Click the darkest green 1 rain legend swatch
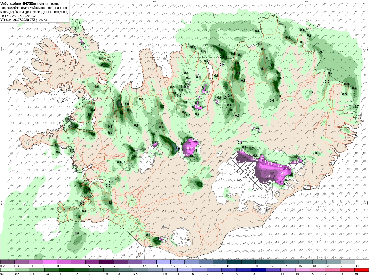The width and height of the screenshot is (369, 276). (x=67, y=270)
